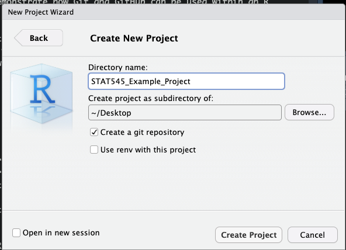
Task: Click the Create Project button
Action: coord(248,235)
